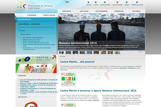Click the Links icon above 'LINKS'
161x107 pixels.
[x=96, y=2]
